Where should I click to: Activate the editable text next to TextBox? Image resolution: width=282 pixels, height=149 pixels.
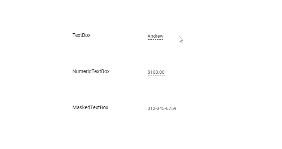[155, 36]
